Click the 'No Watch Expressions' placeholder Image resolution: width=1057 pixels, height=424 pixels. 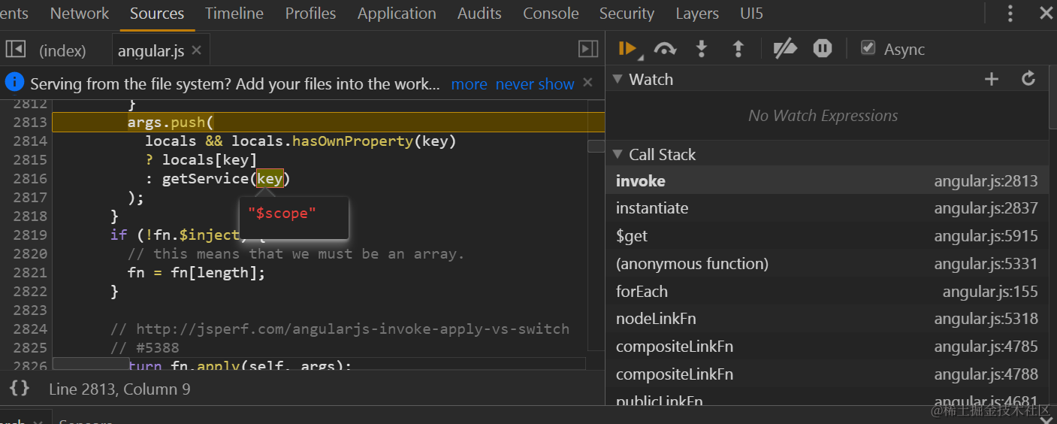click(x=823, y=116)
